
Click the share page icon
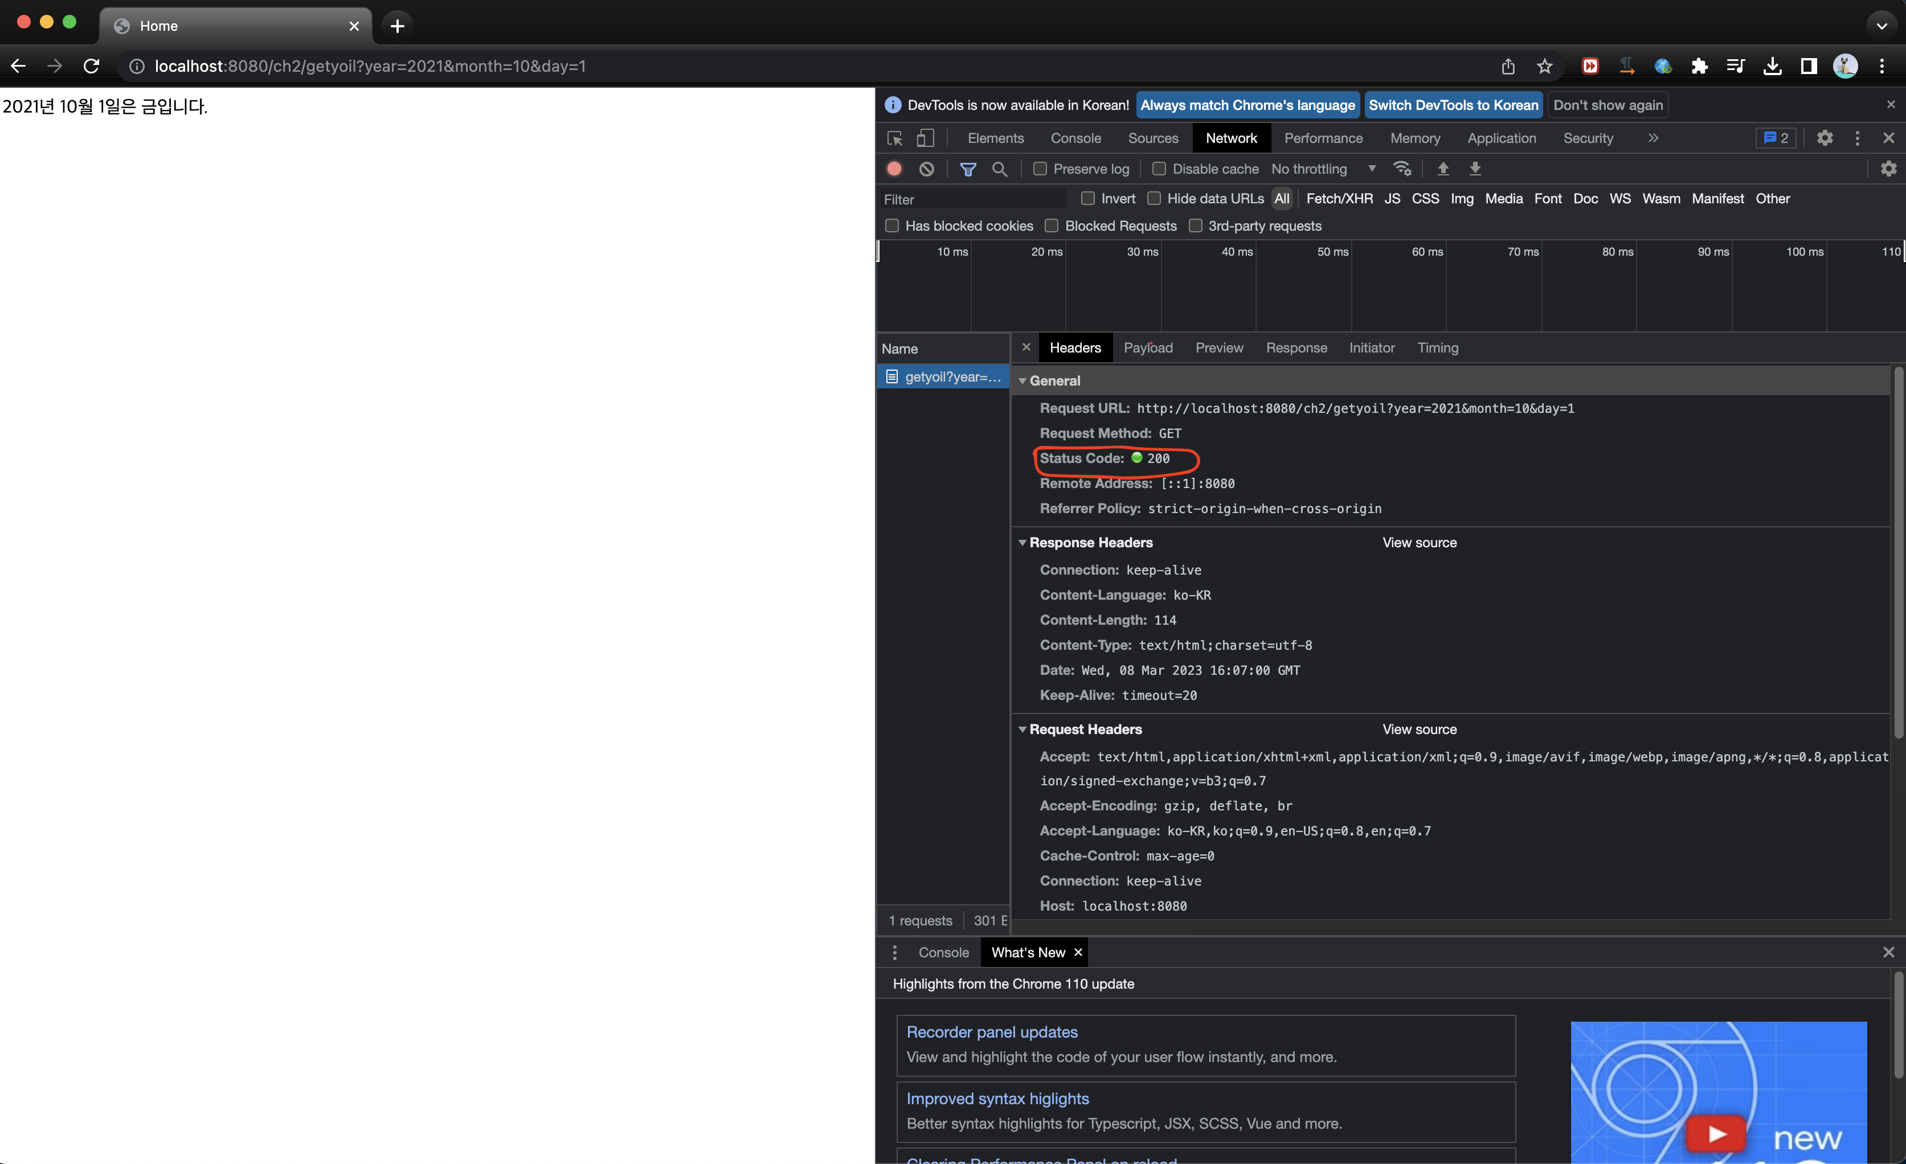coord(1508,67)
